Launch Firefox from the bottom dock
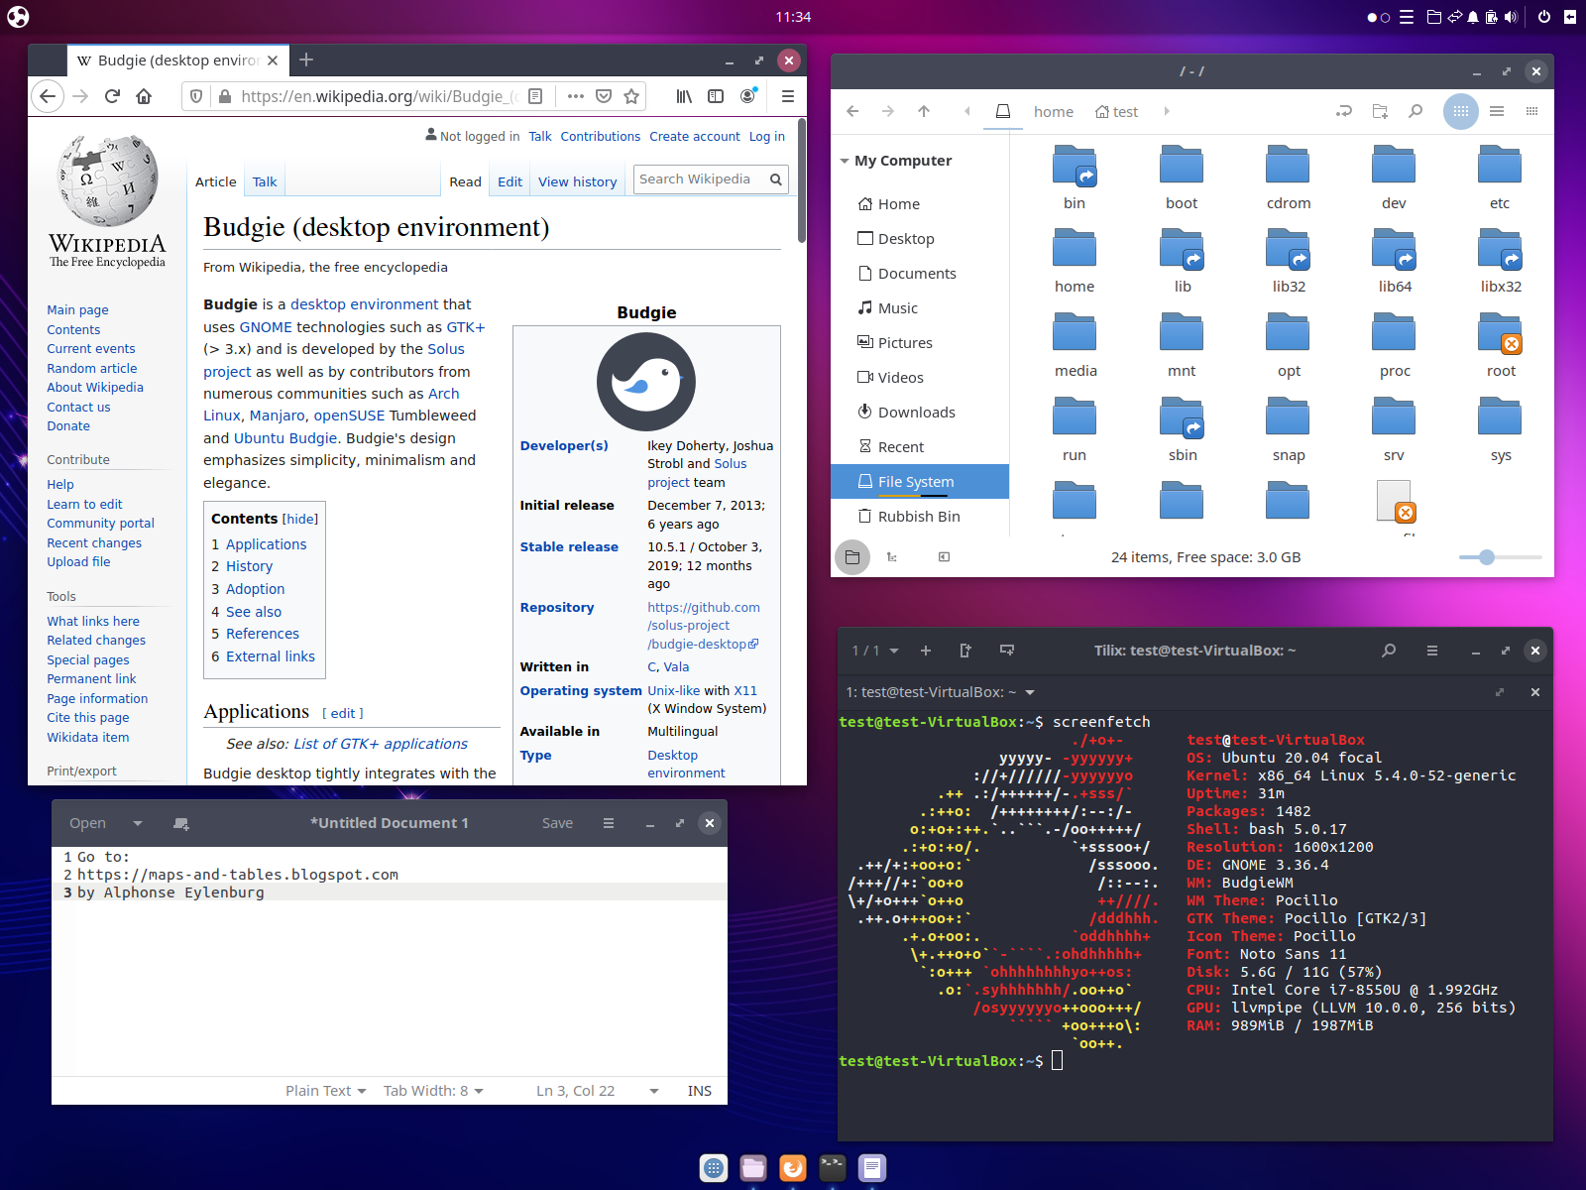Viewport: 1586px width, 1190px height. 793,1168
